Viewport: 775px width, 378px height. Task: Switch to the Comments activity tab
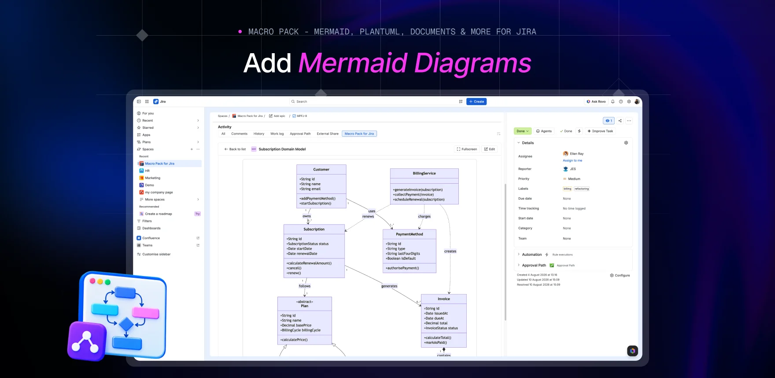(x=239, y=134)
